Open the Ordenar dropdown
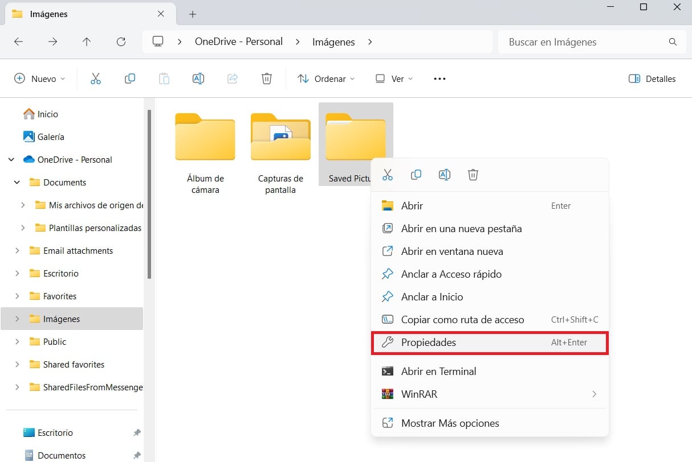Screen dimensions: 692x462 pos(326,79)
